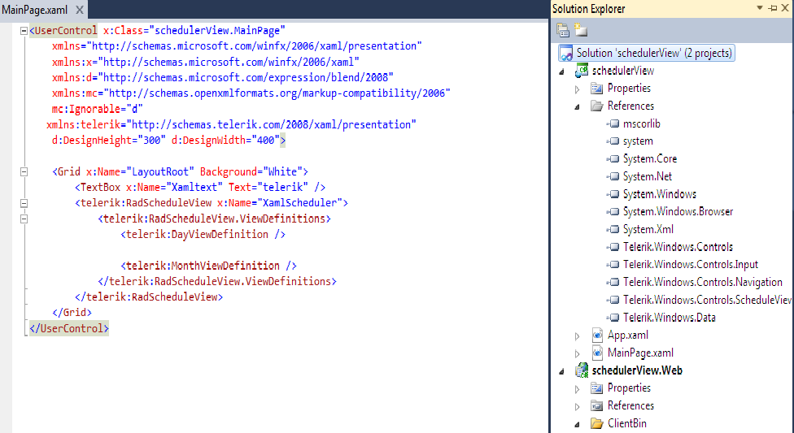Viewport: 794px width, 433px height.
Task: Open the Solution Explorer window position dropdown
Action: point(760,7)
